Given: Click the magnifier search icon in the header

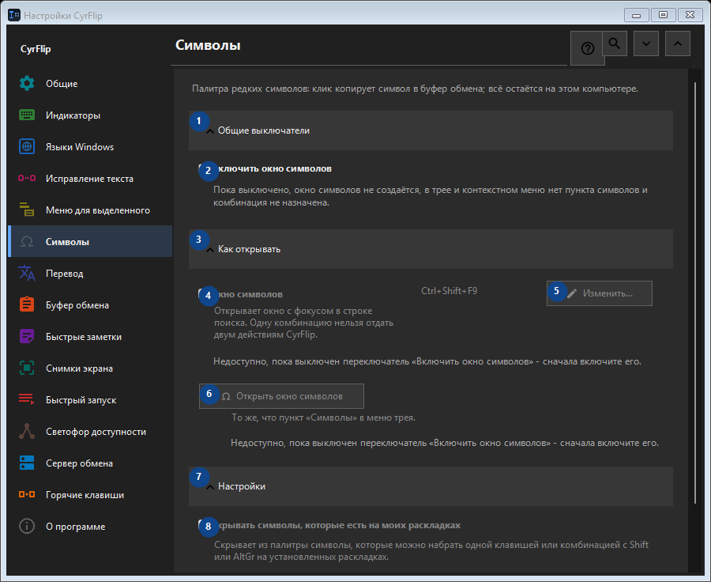Looking at the screenshot, I should pos(615,43).
